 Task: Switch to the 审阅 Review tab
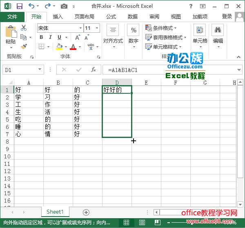[154, 17]
